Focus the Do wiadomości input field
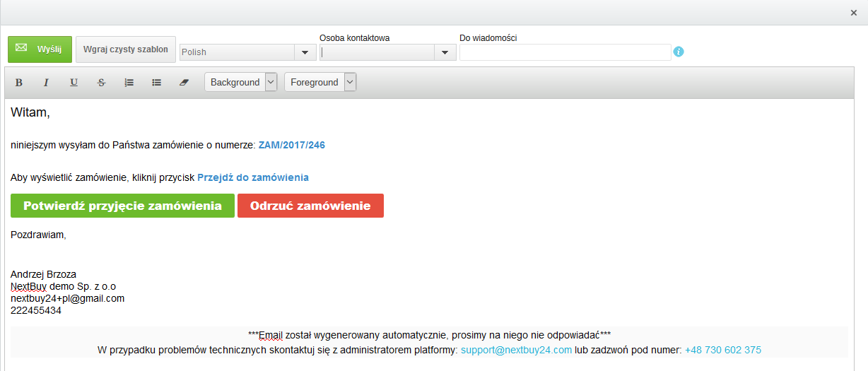The width and height of the screenshot is (868, 371). coord(565,52)
